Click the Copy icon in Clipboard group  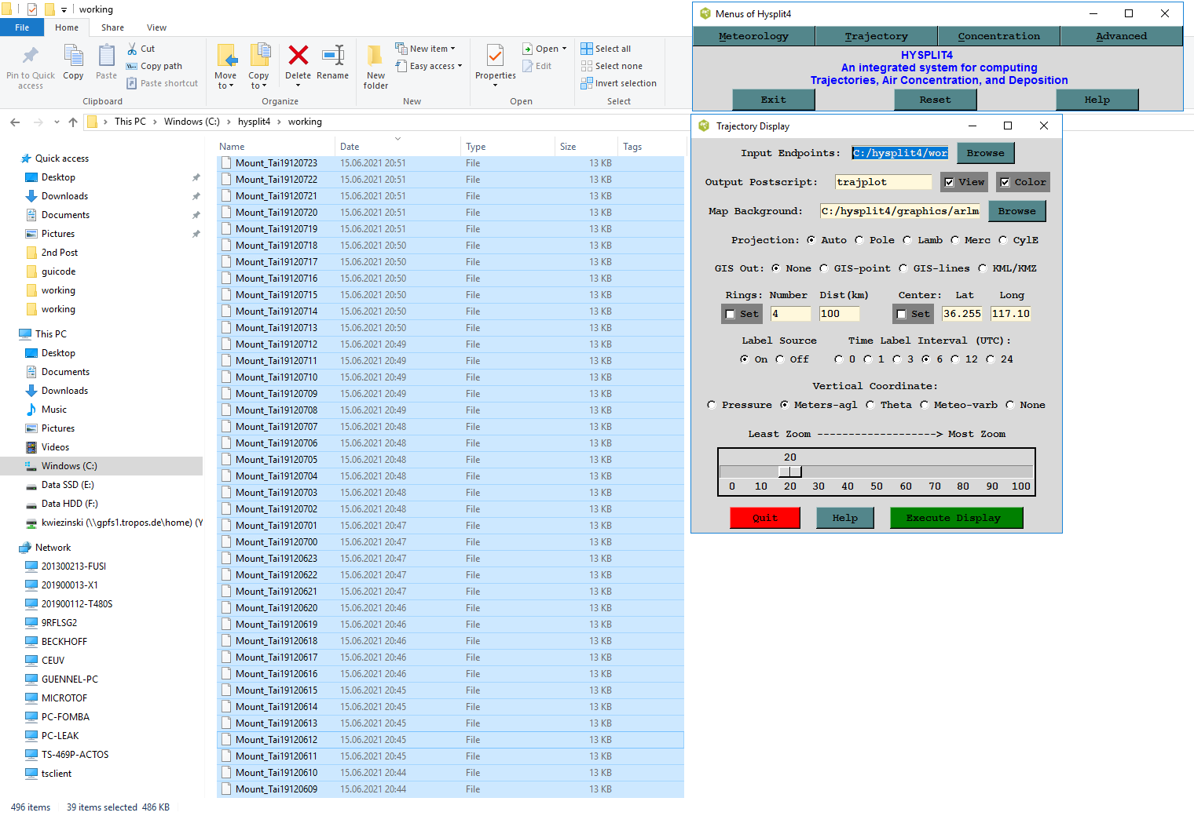[73, 56]
